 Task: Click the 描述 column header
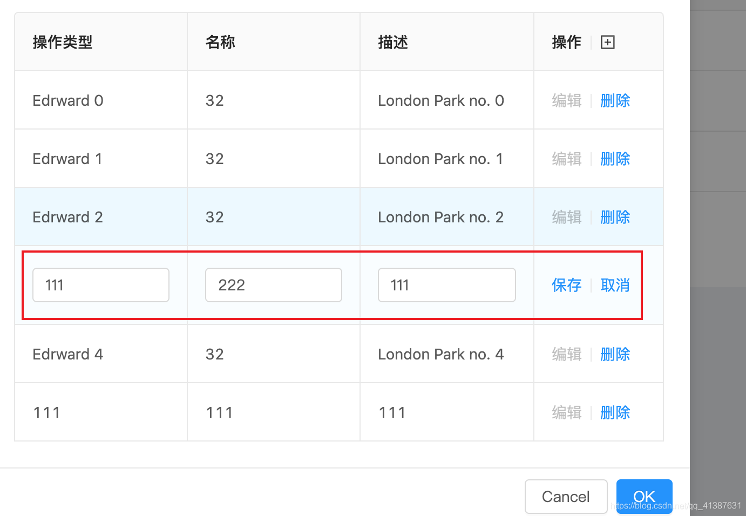(x=392, y=42)
